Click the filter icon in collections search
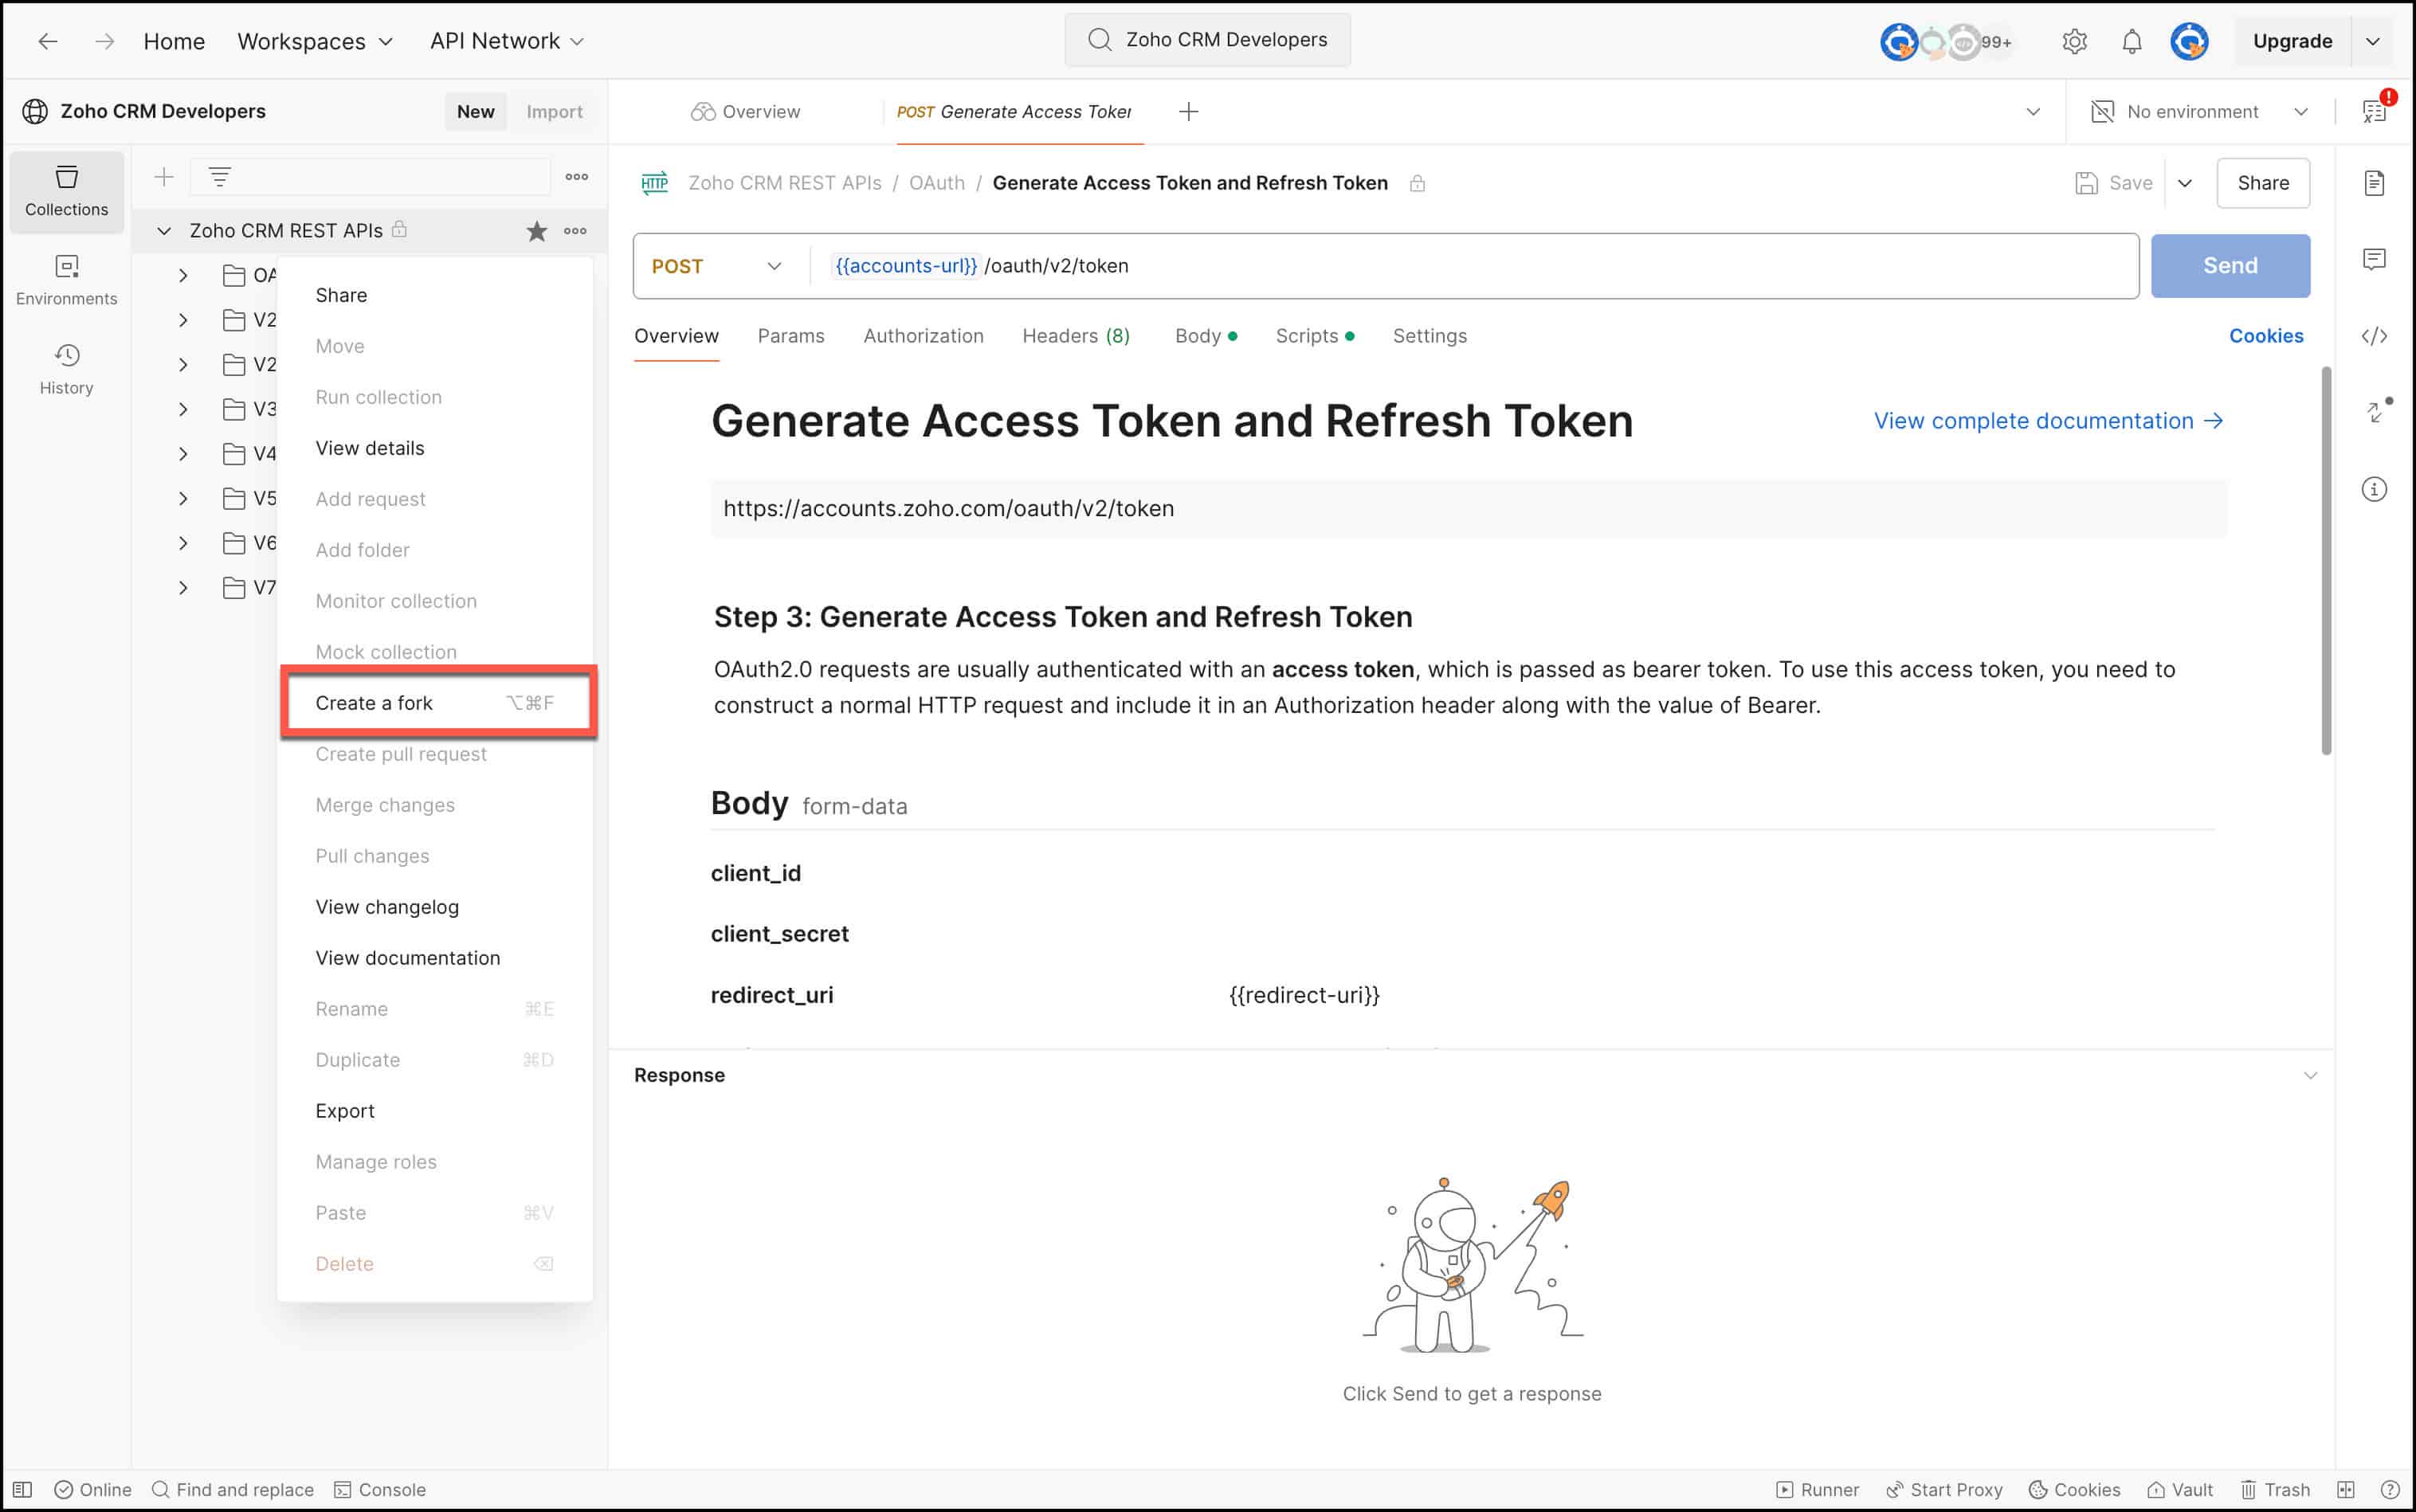This screenshot has width=2416, height=1512. pyautogui.click(x=219, y=177)
